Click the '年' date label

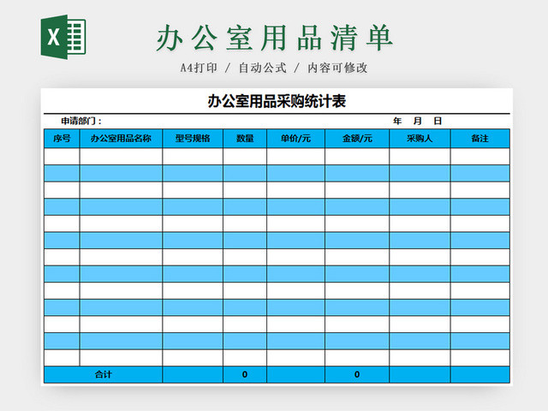397,121
